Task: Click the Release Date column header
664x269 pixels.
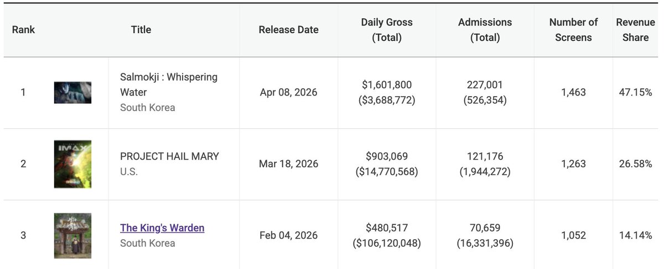Action: (288, 30)
